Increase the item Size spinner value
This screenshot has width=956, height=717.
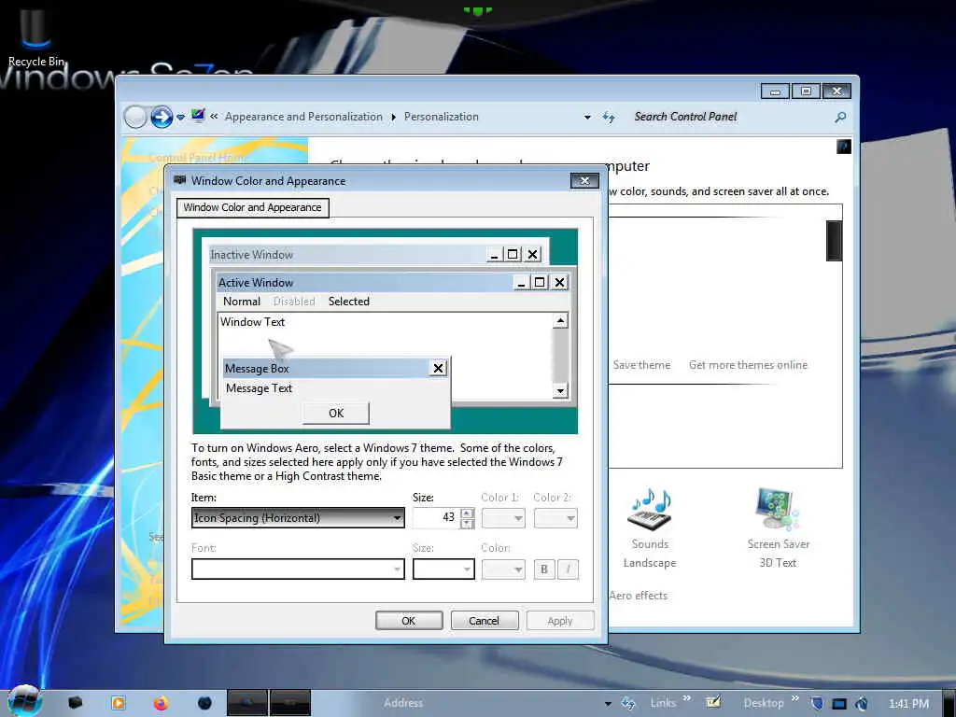point(467,513)
